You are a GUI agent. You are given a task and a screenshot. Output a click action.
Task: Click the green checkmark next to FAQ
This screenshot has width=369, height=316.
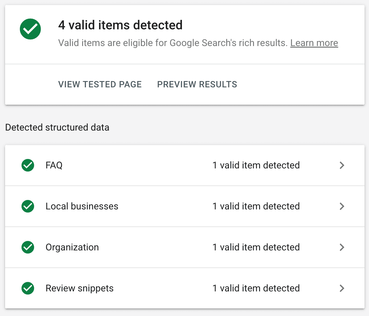[x=28, y=165]
